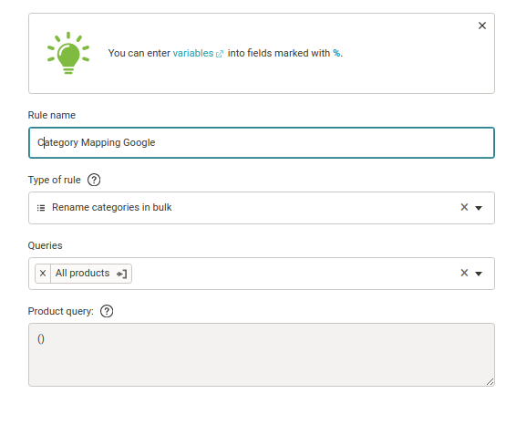Viewport: 516px width, 425px height.
Task: Focus the Rule name text field
Action: pos(262,142)
